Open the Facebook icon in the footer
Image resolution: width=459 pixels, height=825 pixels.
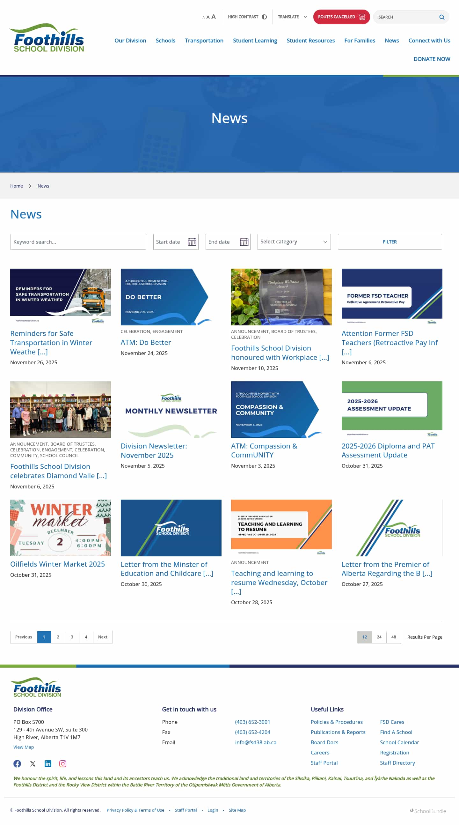pos(17,764)
